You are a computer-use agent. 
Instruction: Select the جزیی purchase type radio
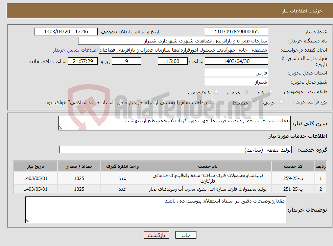coord(281,102)
